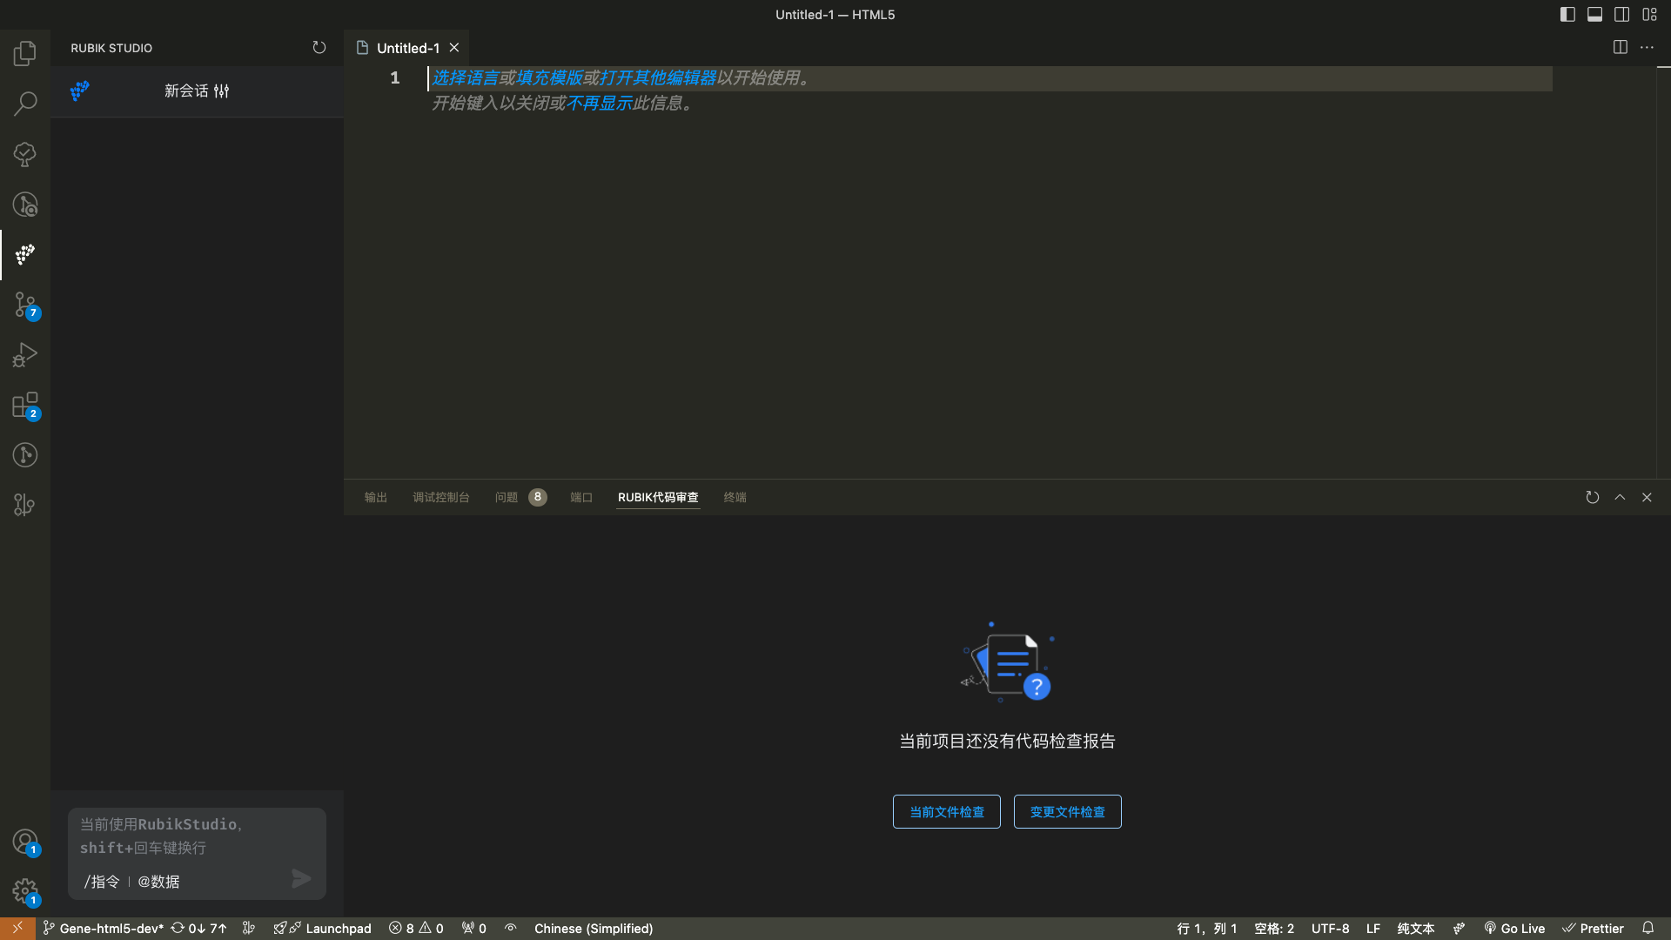Change indentation via 空格: 2
Viewport: 1671px width, 940px height.
point(1274,929)
